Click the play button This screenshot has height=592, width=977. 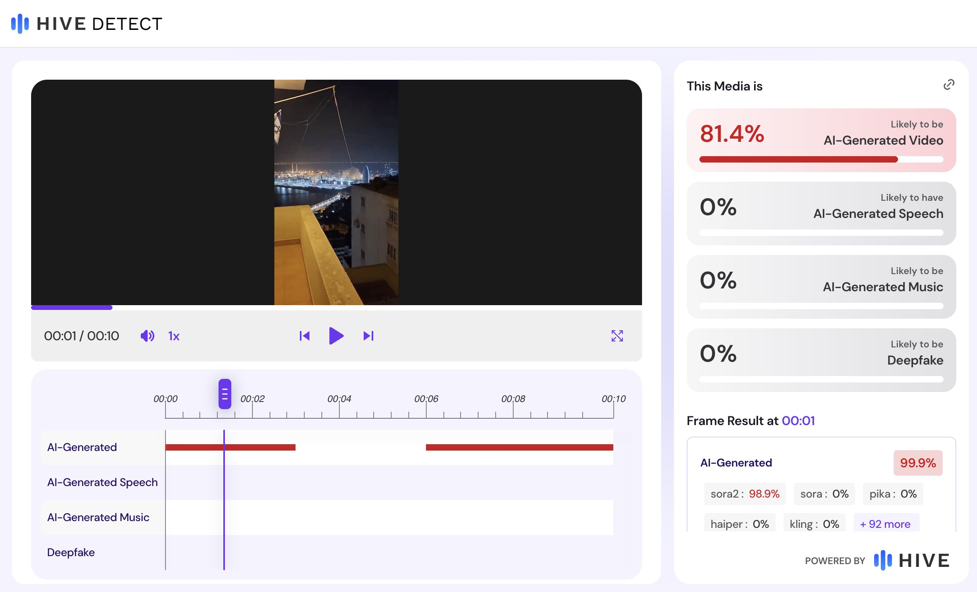click(x=336, y=336)
